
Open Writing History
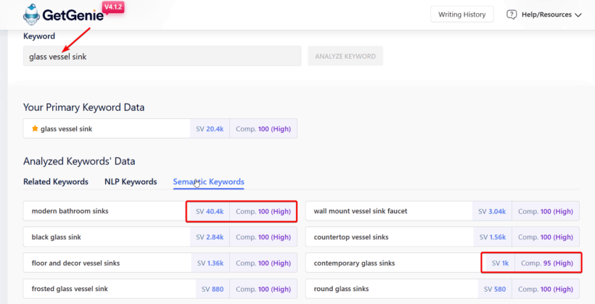461,15
